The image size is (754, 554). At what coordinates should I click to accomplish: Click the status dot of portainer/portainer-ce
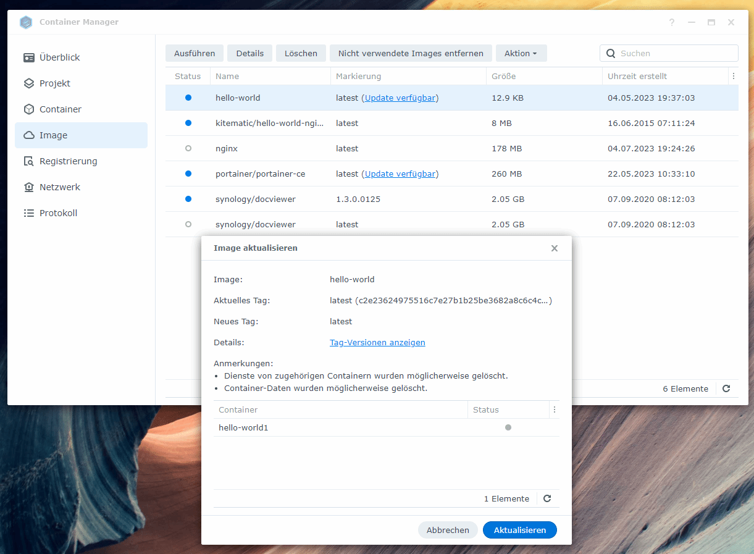pyautogui.click(x=187, y=174)
